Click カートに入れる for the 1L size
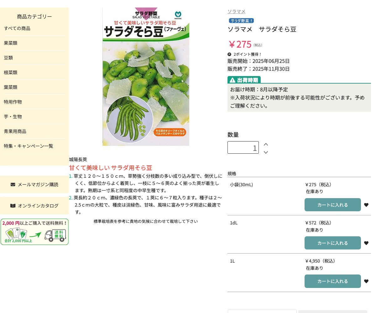The image size is (376, 313). [x=333, y=281]
